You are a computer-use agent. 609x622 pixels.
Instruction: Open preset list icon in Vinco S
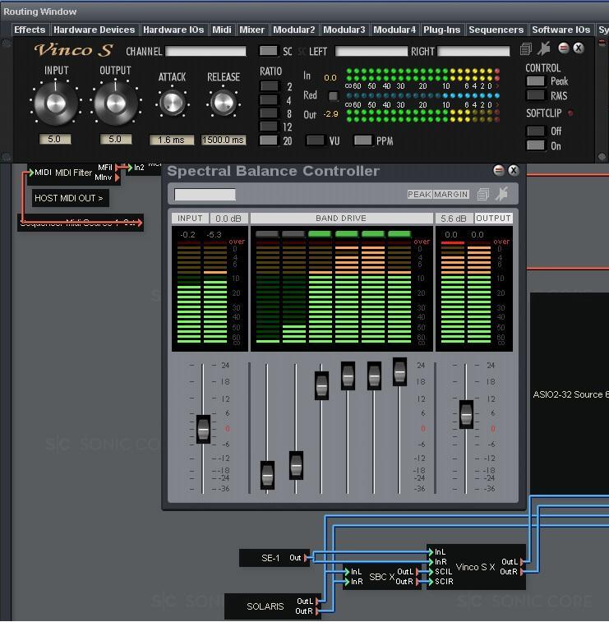526,48
